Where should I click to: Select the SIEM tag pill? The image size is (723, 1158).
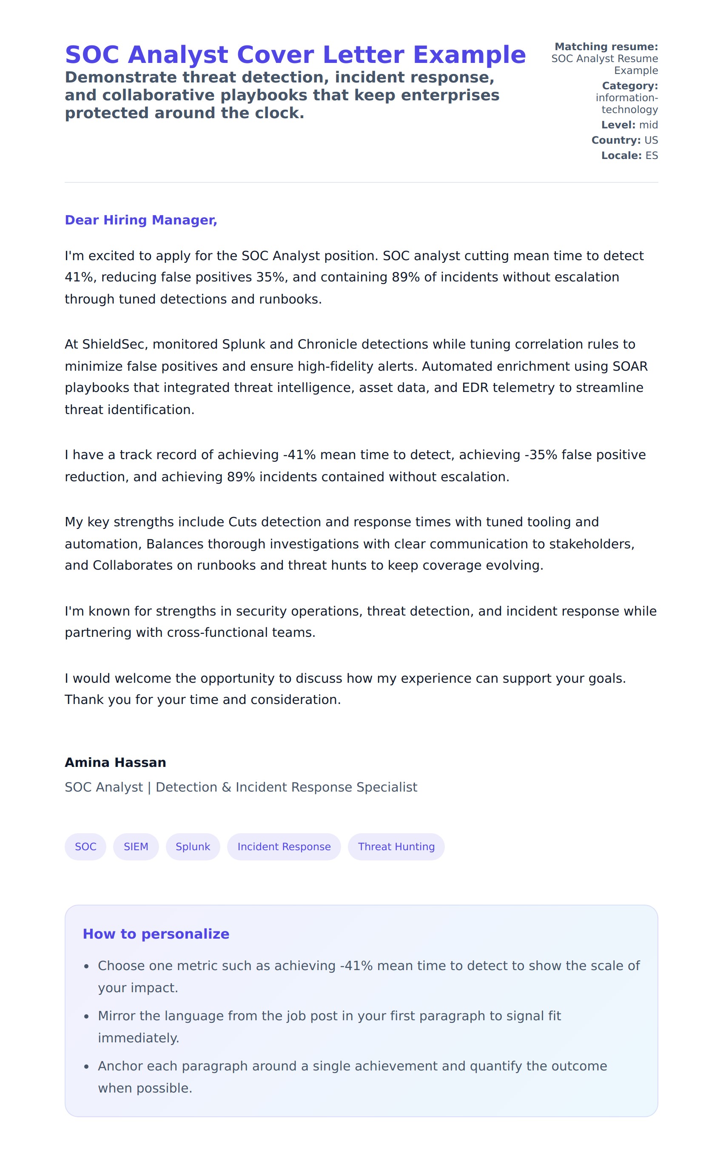[x=136, y=846]
